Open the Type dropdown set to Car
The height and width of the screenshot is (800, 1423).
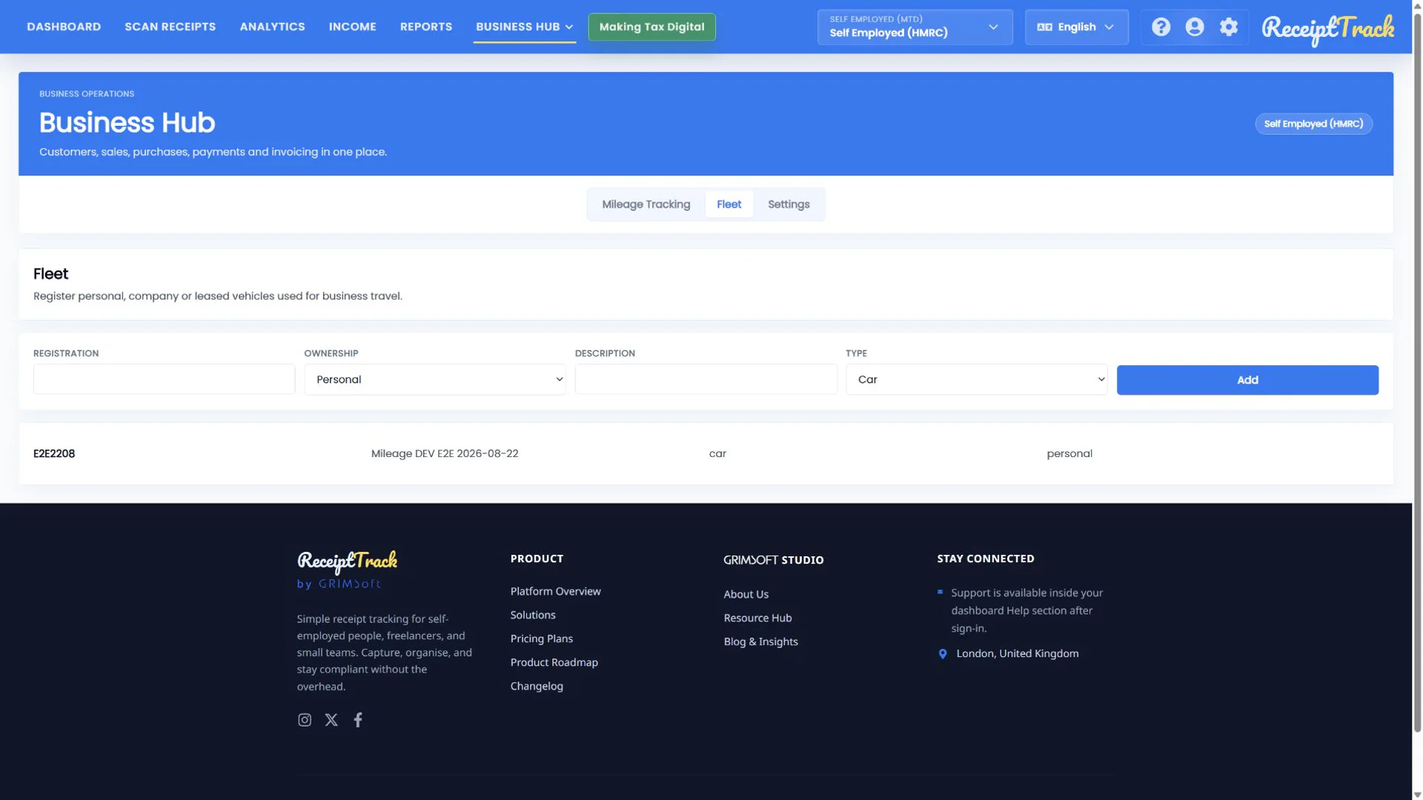(x=976, y=380)
